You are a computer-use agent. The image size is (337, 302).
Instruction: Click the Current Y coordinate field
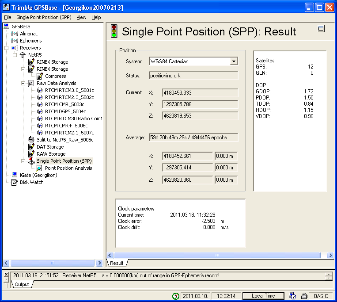pyautogui.click(x=200, y=104)
